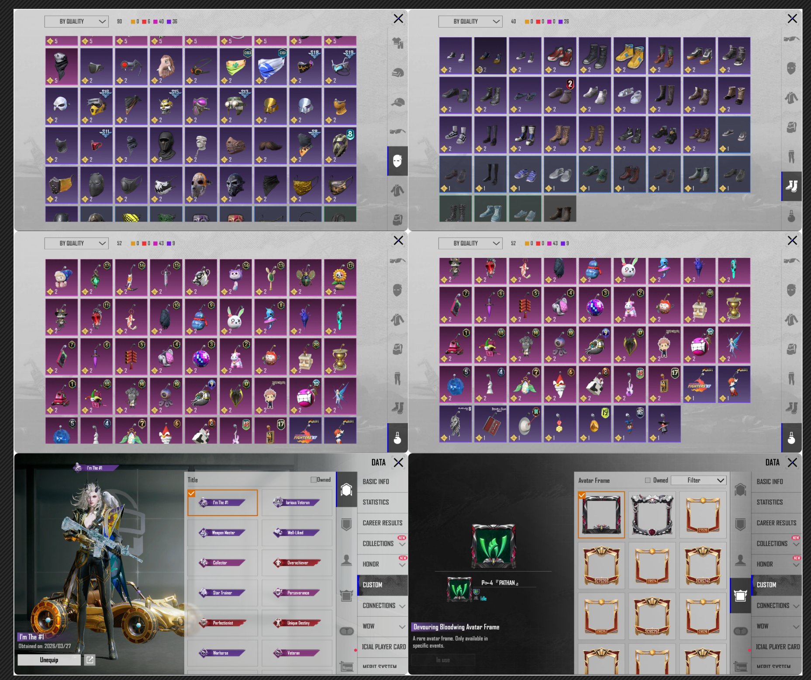
Task: Choose the Star Trainer title
Action: pos(223,593)
